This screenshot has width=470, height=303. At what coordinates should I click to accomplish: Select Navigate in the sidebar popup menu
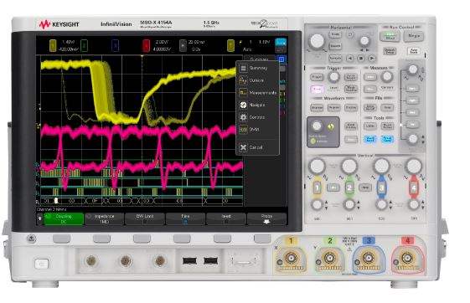[258, 105]
